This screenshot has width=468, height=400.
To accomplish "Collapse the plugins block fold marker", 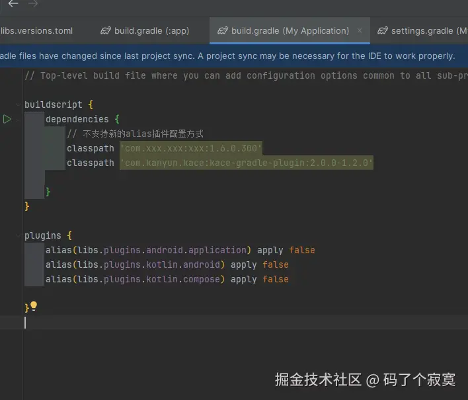I will point(18,236).
